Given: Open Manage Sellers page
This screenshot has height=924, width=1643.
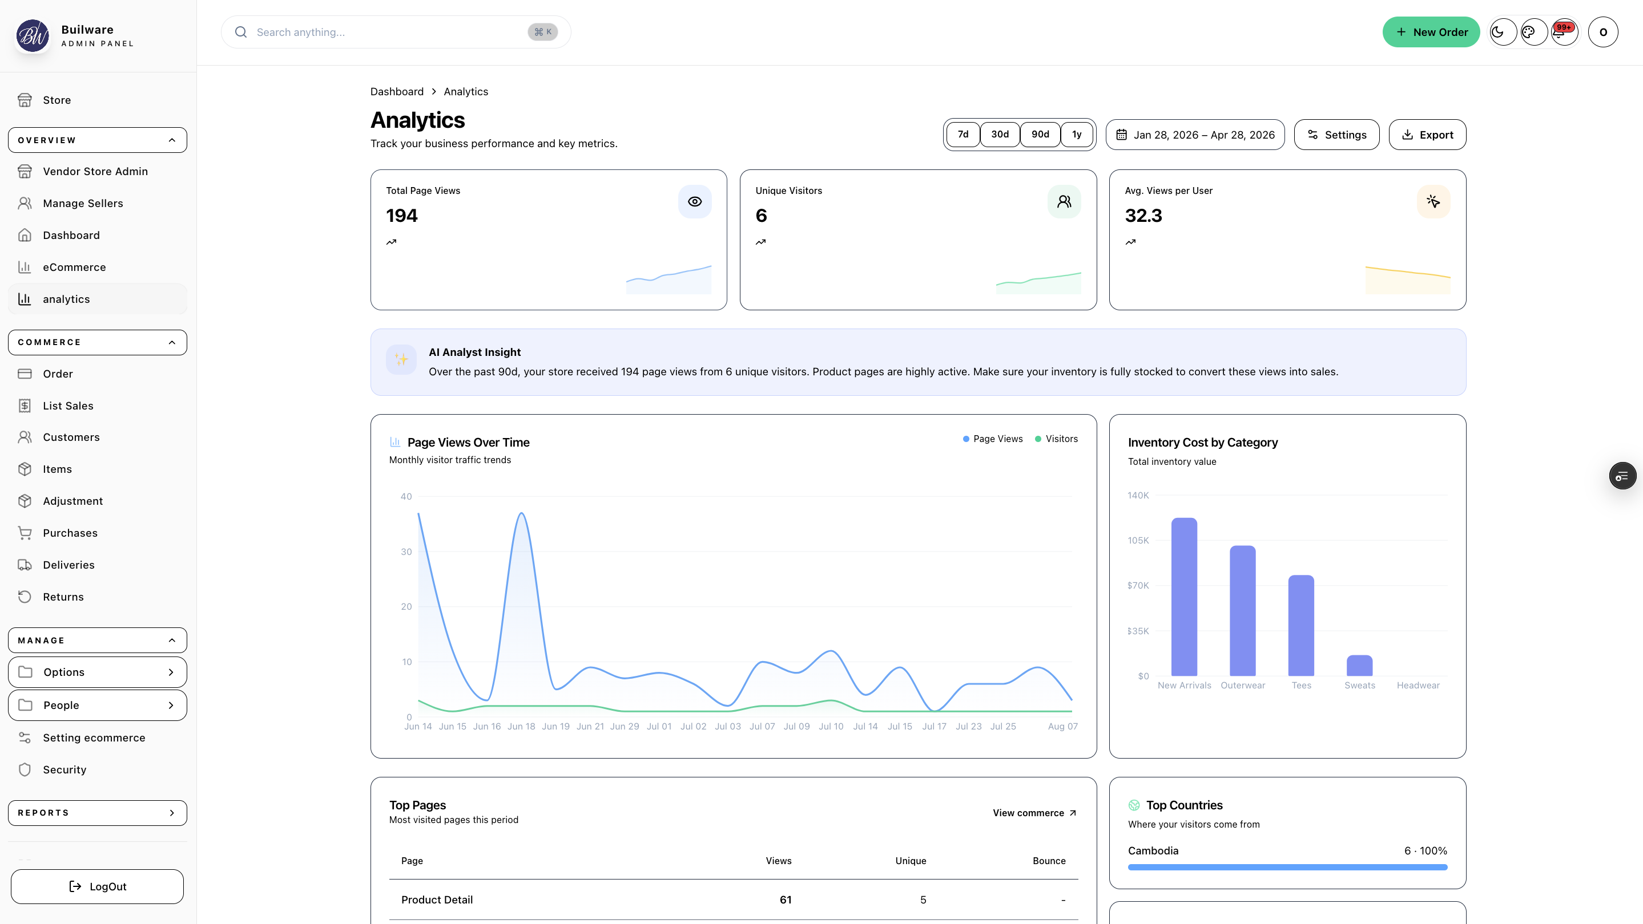Looking at the screenshot, I should (98, 203).
